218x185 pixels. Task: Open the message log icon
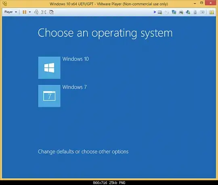tap(212, 12)
